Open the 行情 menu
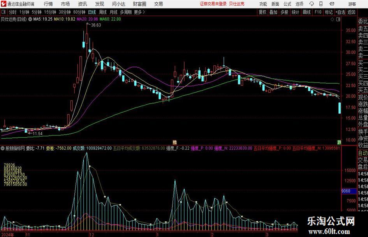 [x=48, y=4]
